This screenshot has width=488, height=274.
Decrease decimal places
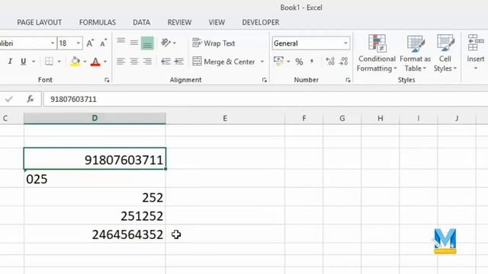click(x=344, y=62)
